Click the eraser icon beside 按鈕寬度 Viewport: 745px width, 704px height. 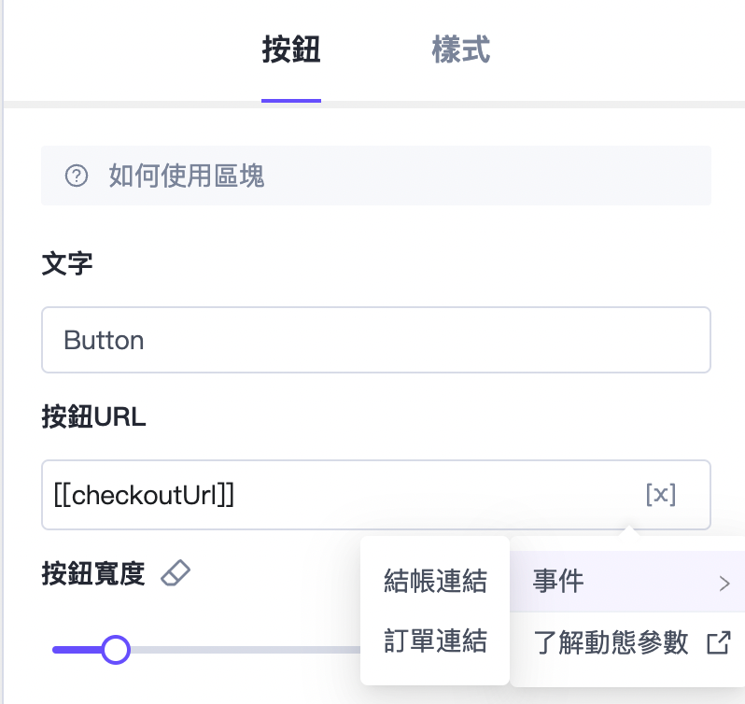[176, 572]
